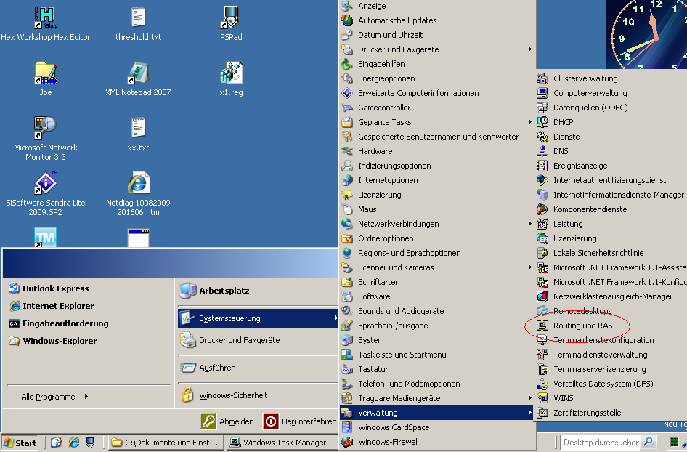Open Eingabeaufforderung from Start menu
This screenshot has height=452, width=687.
59,323
